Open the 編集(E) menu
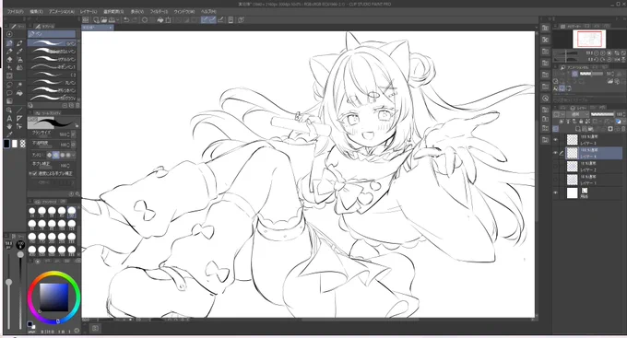This screenshot has height=338, width=627. [36, 12]
